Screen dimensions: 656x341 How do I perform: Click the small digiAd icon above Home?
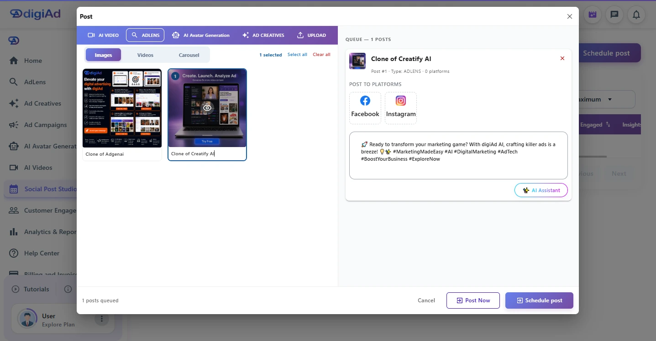coord(14,41)
